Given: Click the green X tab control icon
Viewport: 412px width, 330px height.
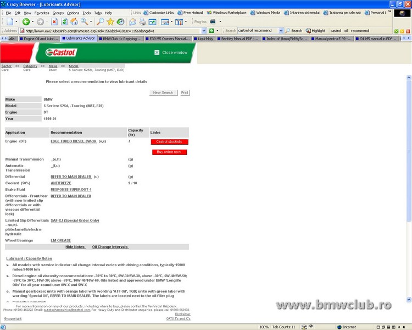Looking at the screenshot, I should tap(397, 31).
